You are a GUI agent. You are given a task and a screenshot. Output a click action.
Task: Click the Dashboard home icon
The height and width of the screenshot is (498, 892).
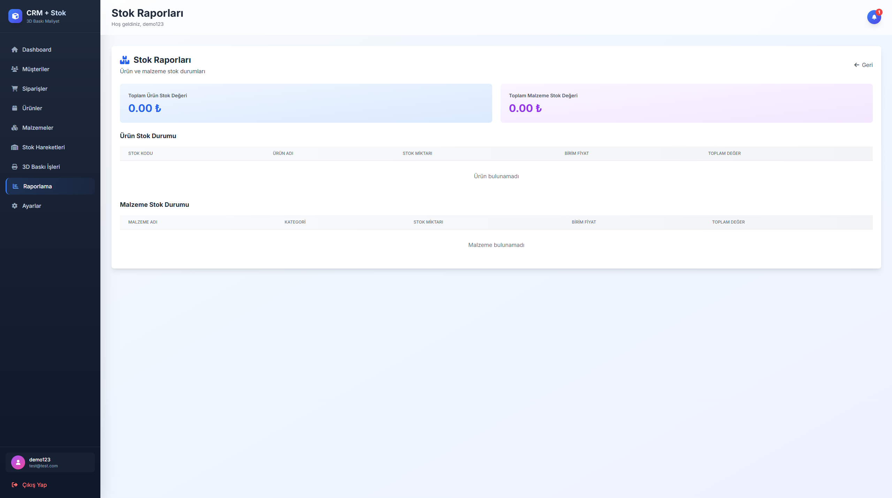pyautogui.click(x=15, y=50)
